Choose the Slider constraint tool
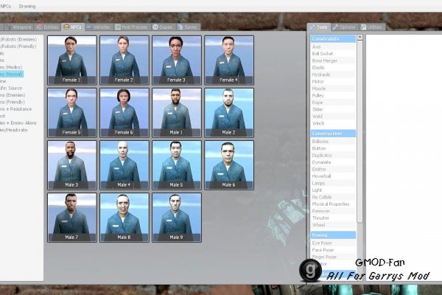Image resolution: width=442 pixels, height=295 pixels. pyautogui.click(x=333, y=110)
